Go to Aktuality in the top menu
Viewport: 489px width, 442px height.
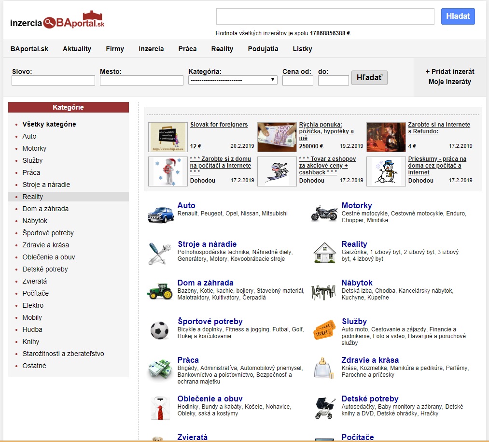pos(77,49)
